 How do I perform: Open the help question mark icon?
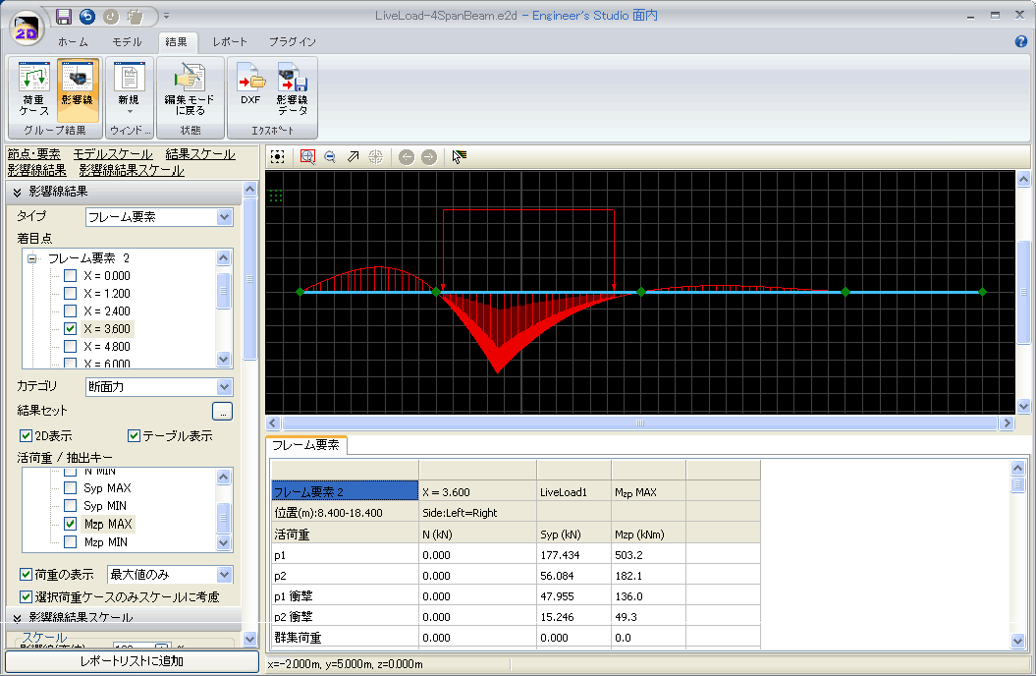click(1021, 41)
